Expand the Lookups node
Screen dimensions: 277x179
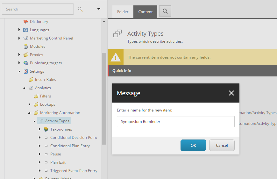tap(29, 104)
